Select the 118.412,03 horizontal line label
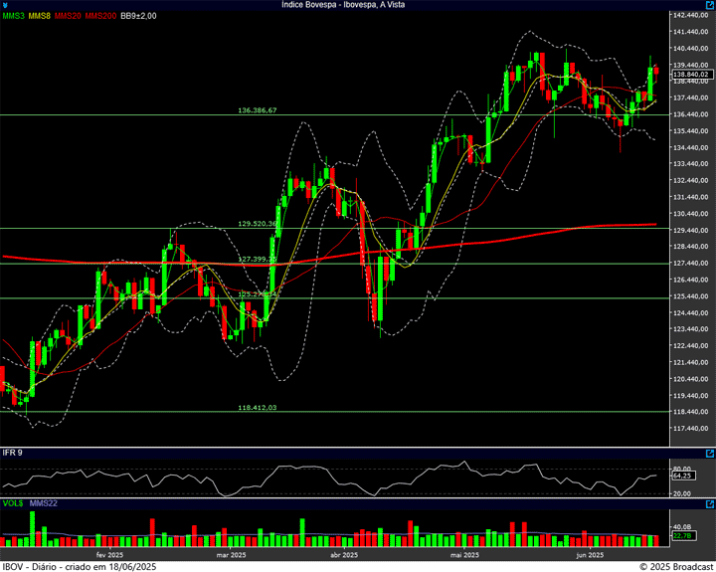The image size is (716, 572). 257,407
